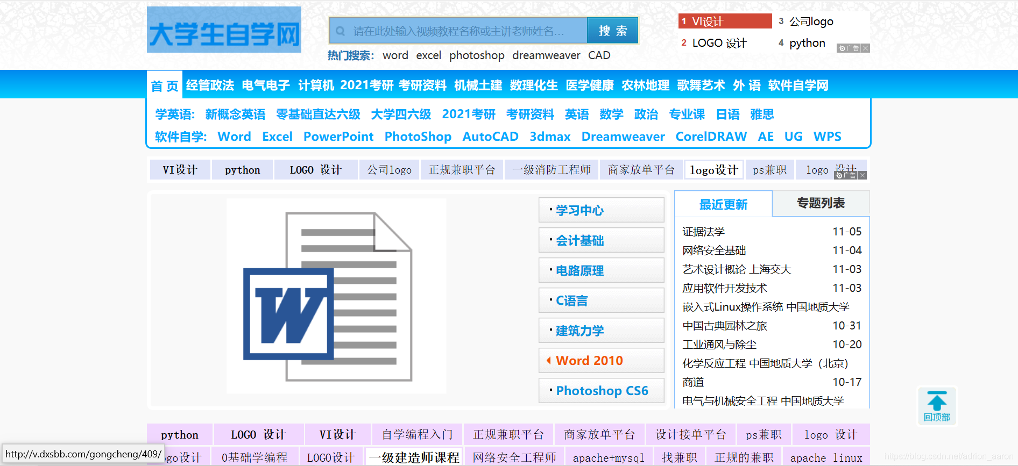Click the 一级建造师课程 ad link

coord(413,457)
